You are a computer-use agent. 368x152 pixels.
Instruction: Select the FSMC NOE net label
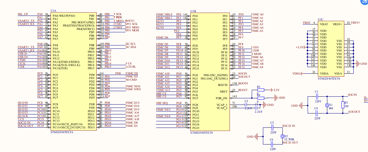133,86
